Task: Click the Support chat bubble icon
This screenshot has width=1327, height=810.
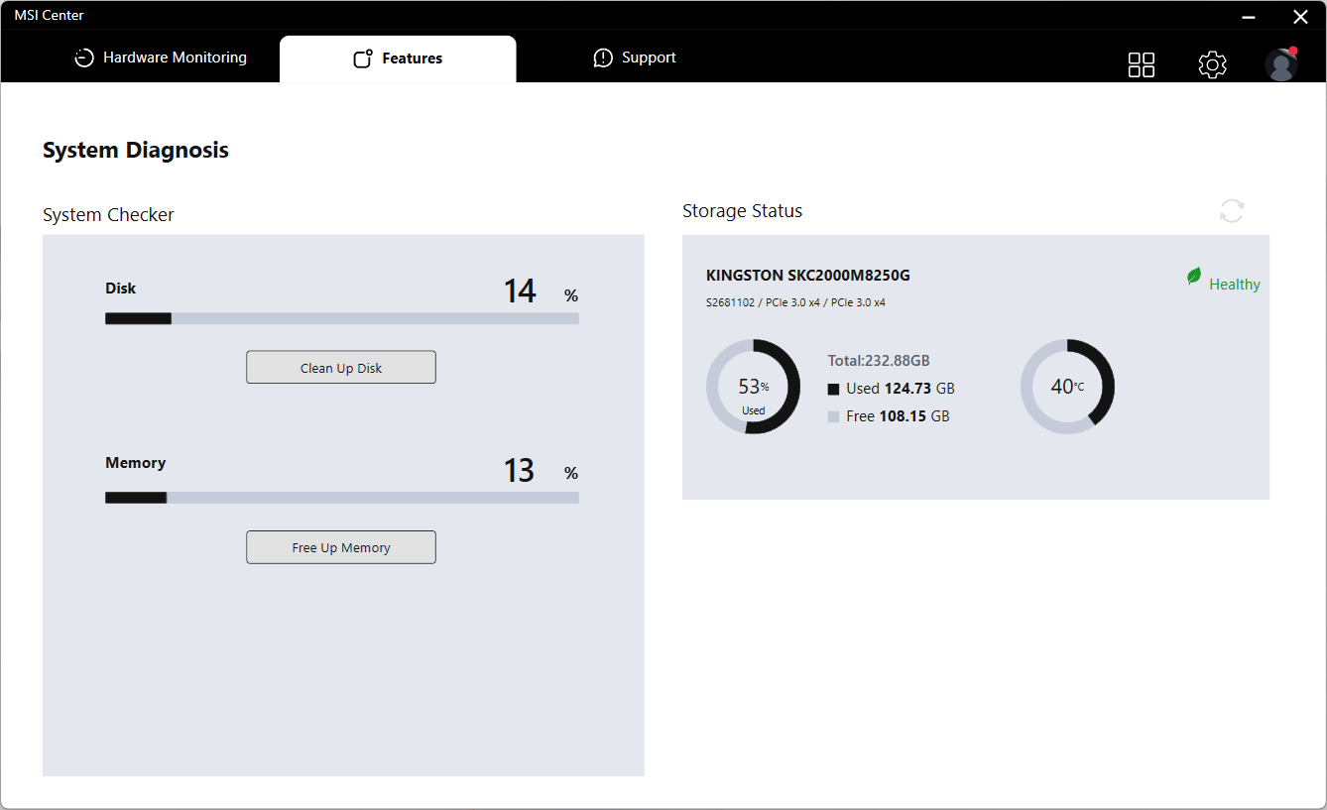Action: [x=603, y=58]
